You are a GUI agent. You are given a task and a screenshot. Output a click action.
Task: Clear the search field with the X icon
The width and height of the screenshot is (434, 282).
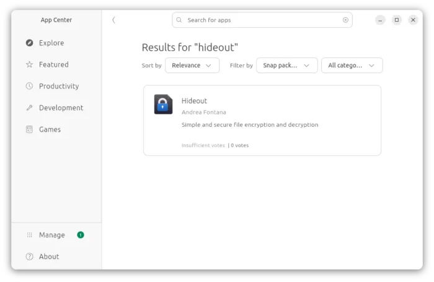point(345,20)
